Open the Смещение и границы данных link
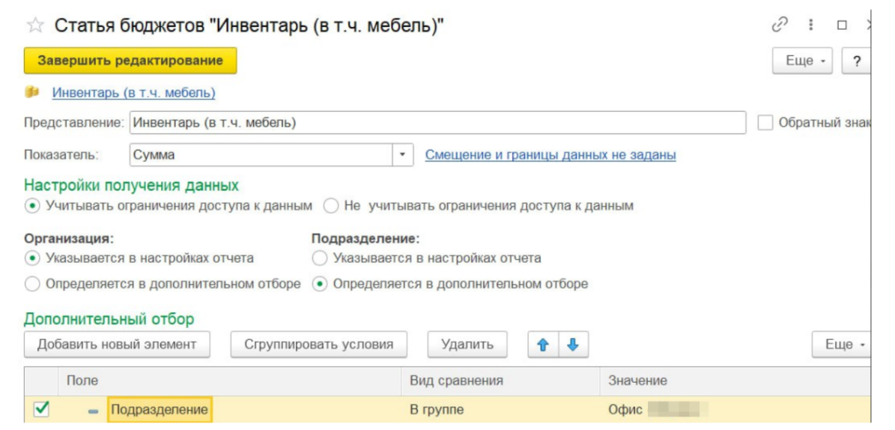Image resolution: width=895 pixels, height=430 pixels. coord(550,155)
